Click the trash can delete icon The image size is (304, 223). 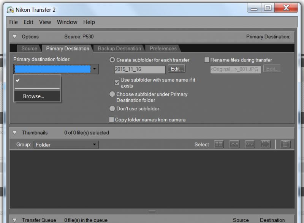coord(285,144)
